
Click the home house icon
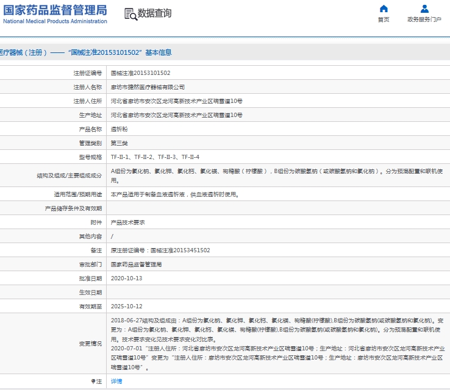[384, 9]
